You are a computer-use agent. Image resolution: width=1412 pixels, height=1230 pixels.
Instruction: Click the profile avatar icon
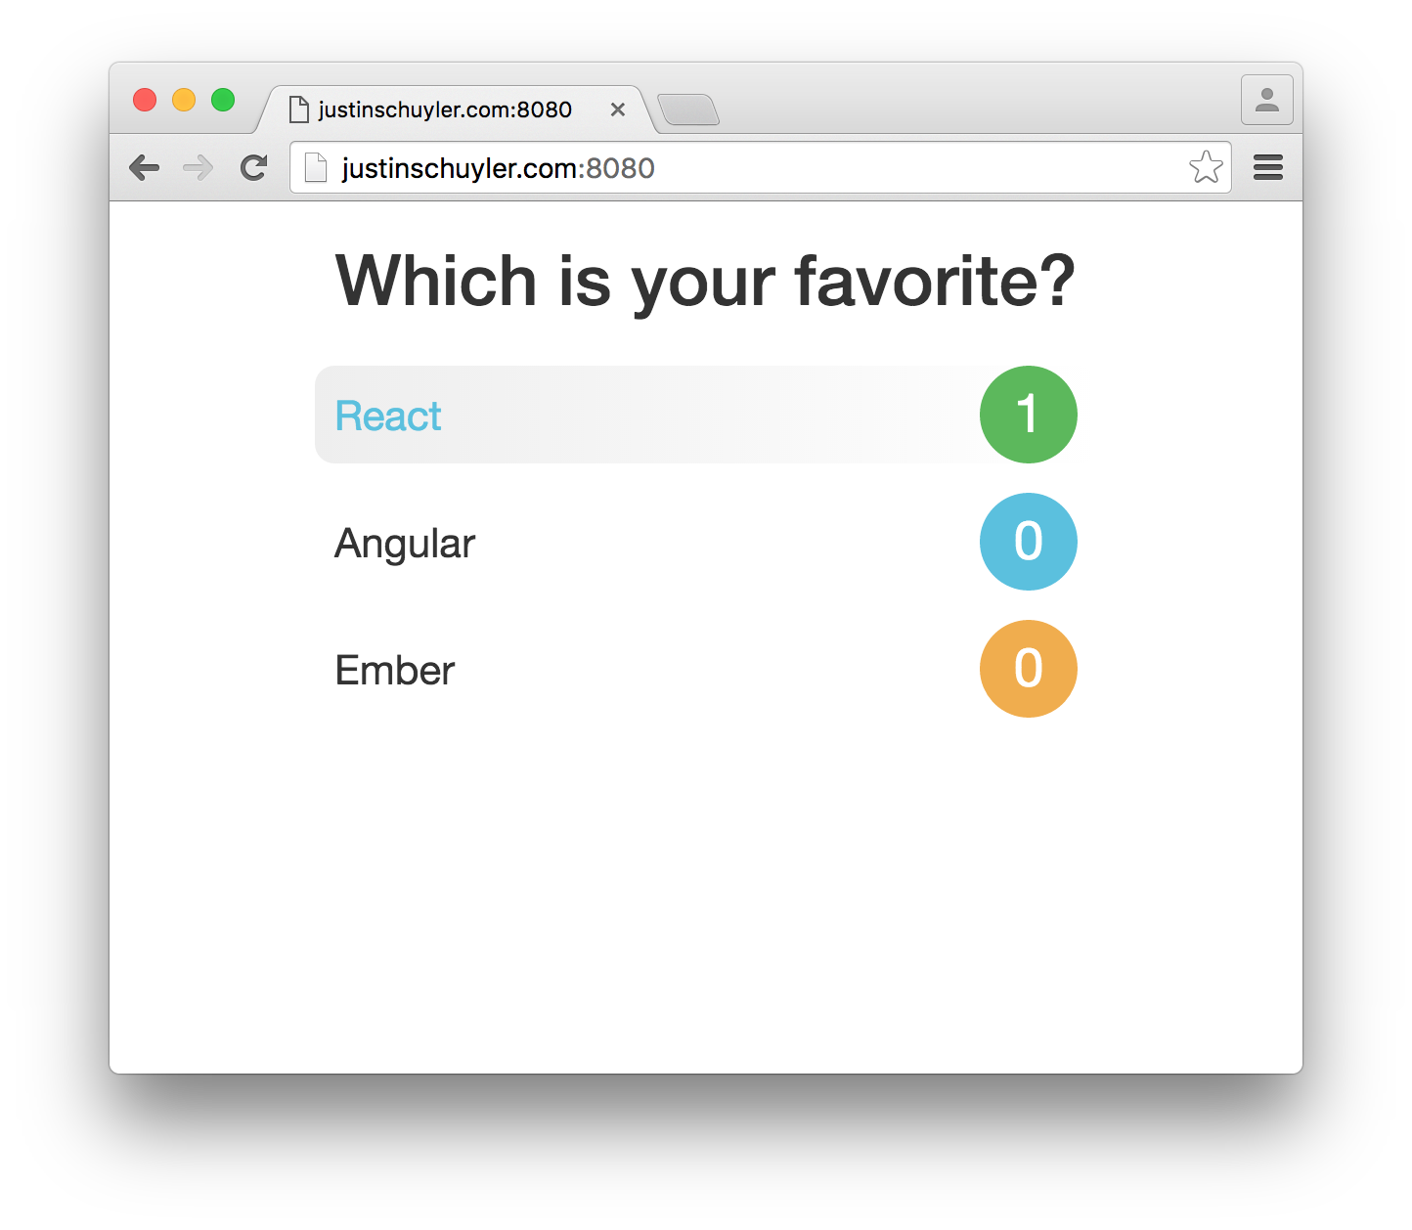click(1266, 99)
